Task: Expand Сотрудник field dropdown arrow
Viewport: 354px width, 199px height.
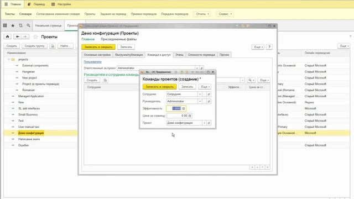Action: pos(200,94)
